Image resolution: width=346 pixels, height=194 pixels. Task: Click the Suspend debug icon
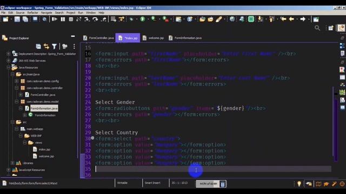click(x=63, y=19)
